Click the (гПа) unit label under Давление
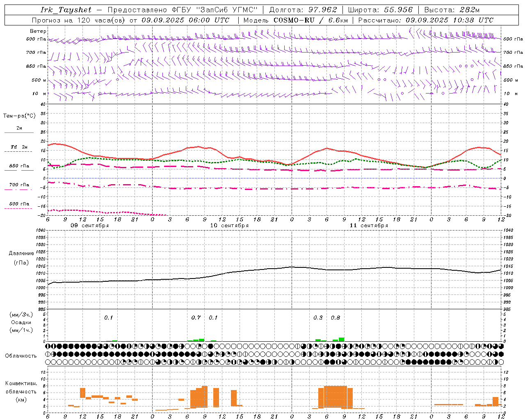 click(21, 263)
